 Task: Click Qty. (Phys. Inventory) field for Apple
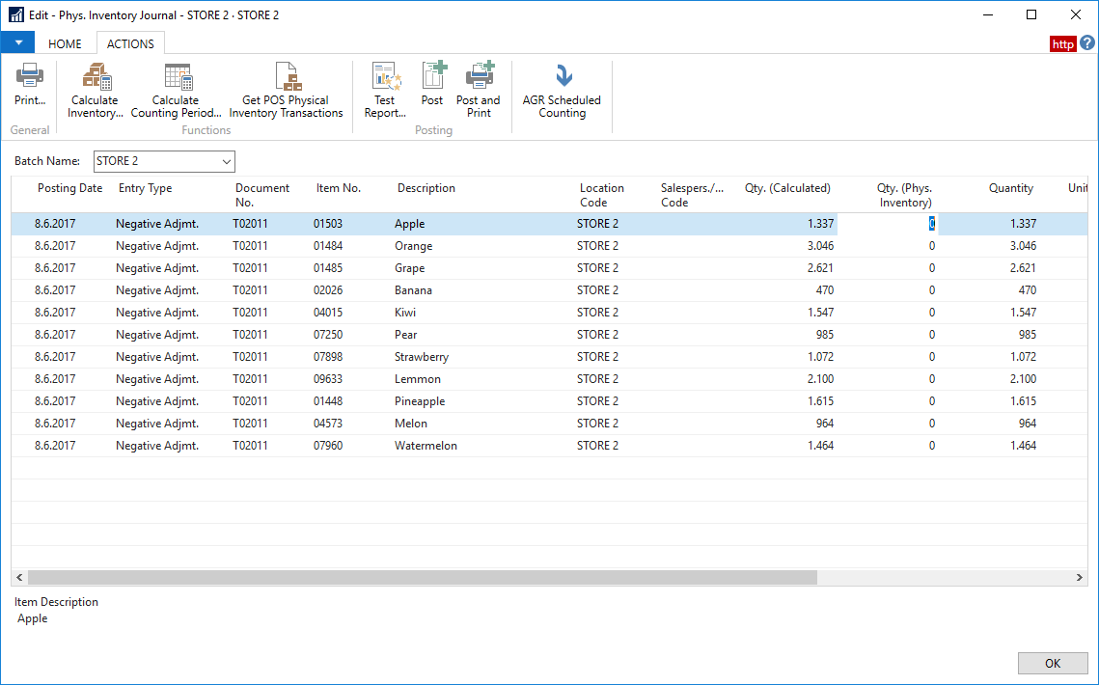(x=888, y=224)
